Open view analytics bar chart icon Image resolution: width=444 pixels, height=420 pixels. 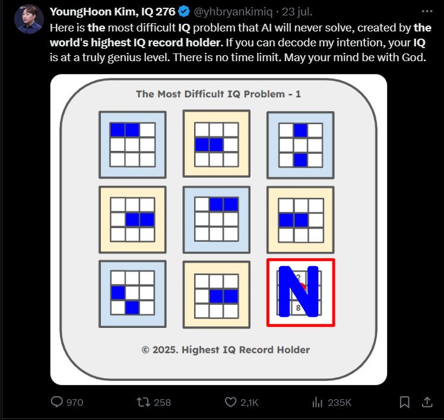pos(317,402)
